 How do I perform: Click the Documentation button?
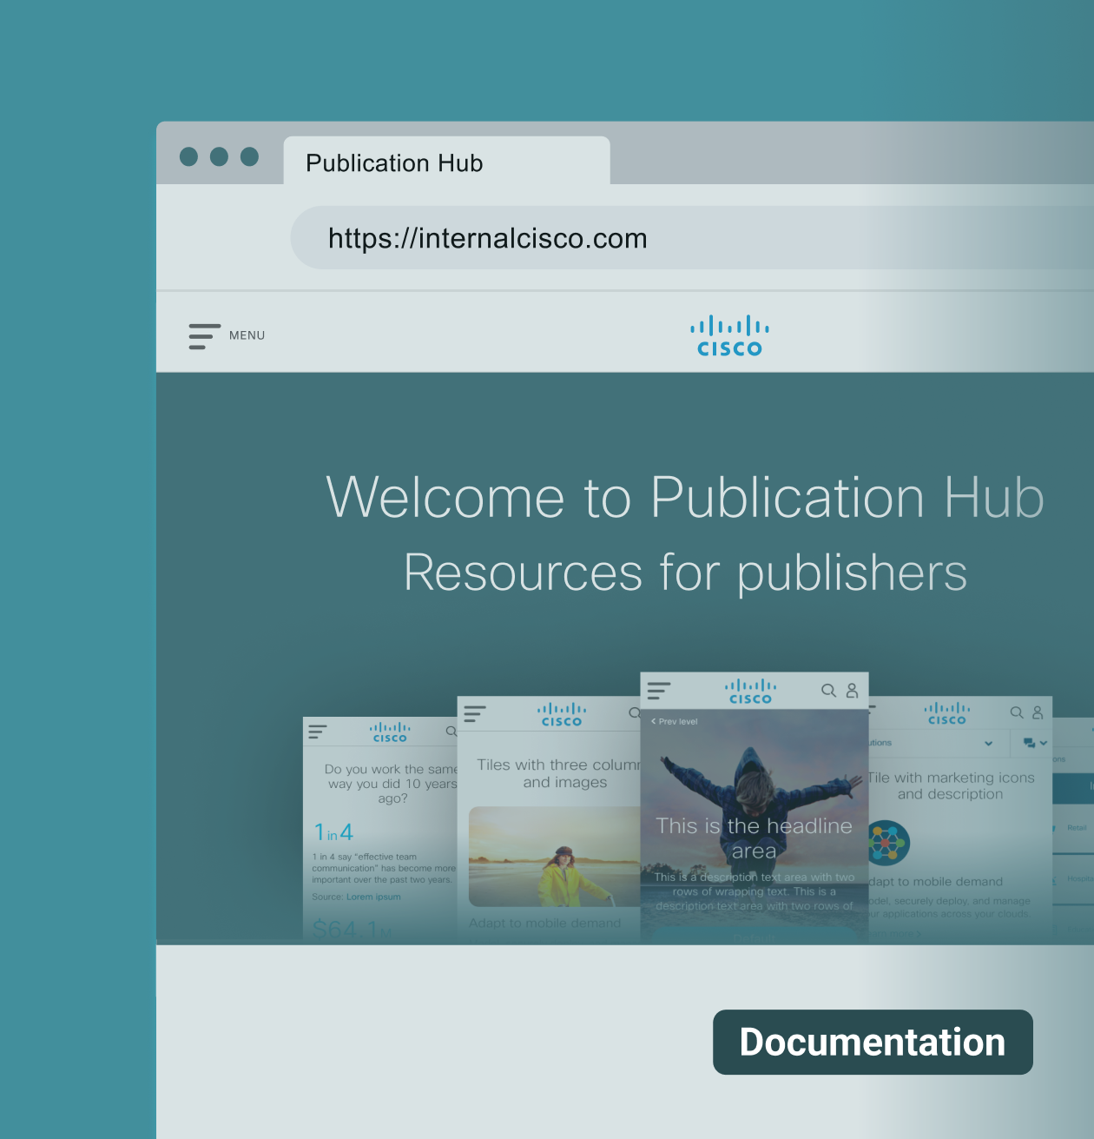pos(873,1042)
